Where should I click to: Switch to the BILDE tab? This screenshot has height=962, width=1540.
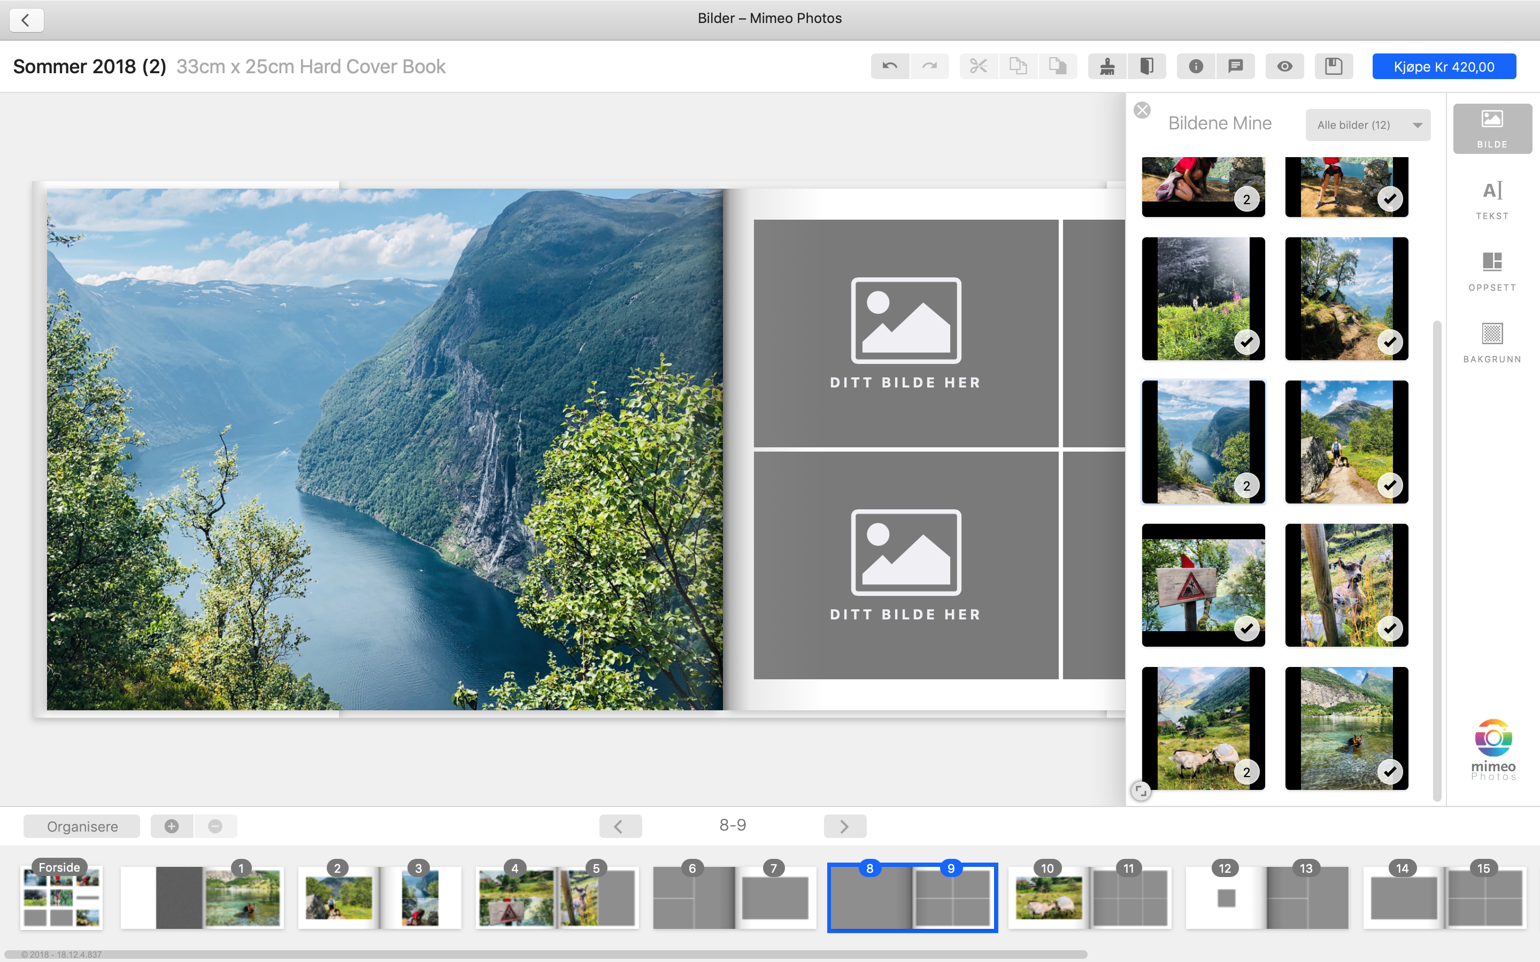pyautogui.click(x=1492, y=129)
